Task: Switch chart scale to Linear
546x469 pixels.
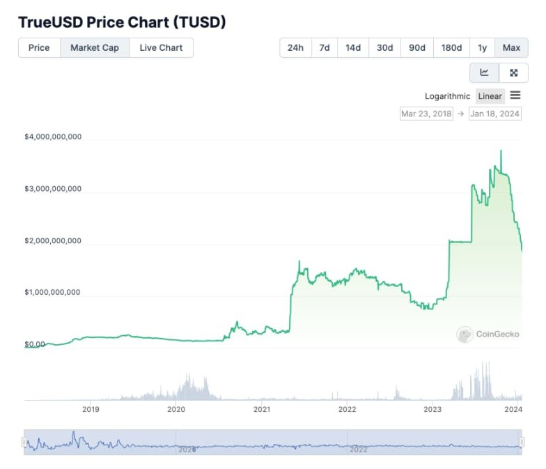Action: 490,96
